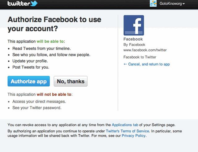Click 'Facebook to Twitter' description text
Image resolution: width=198 pixels, height=152 pixels.
click(140, 57)
